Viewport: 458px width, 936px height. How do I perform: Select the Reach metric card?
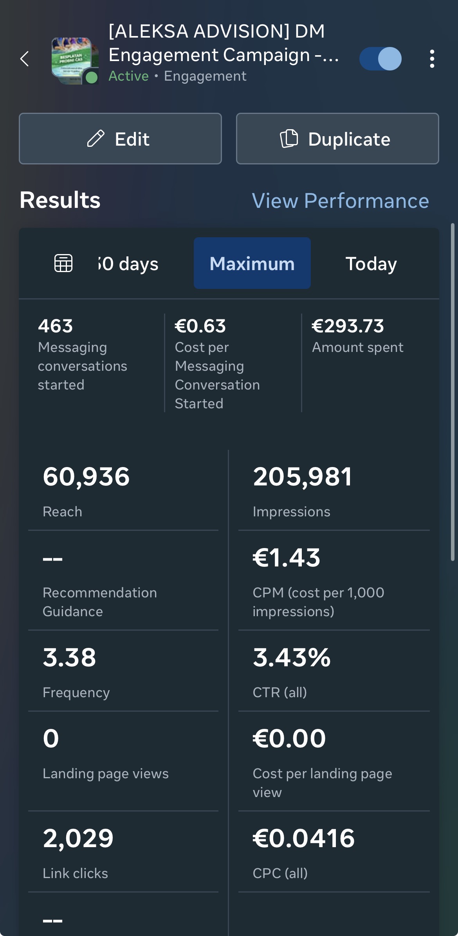[123, 489]
